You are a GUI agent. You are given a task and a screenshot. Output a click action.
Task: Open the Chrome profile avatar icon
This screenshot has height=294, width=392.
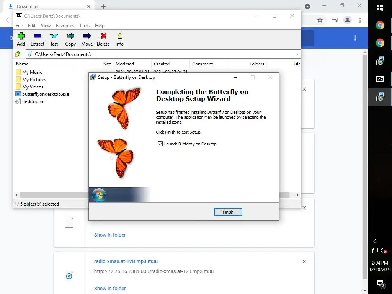(x=348, y=20)
